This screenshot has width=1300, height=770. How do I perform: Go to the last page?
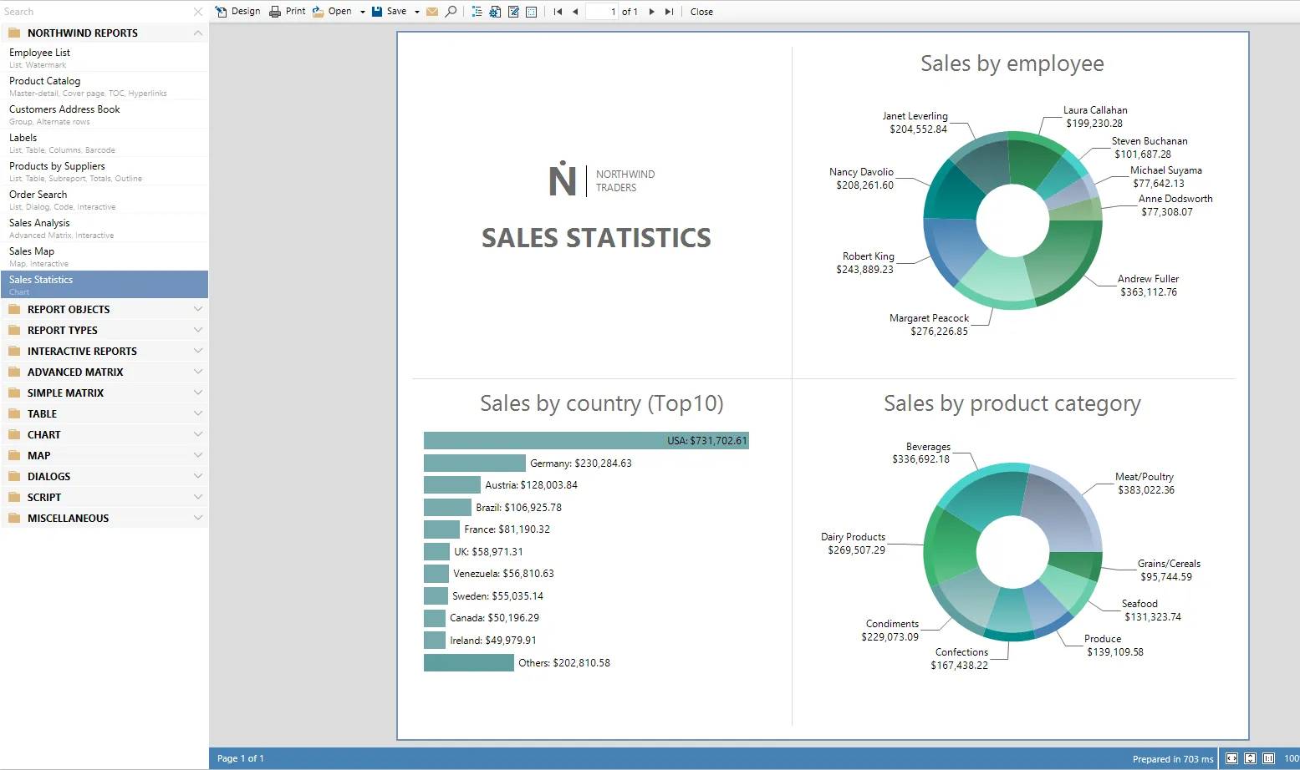669,12
